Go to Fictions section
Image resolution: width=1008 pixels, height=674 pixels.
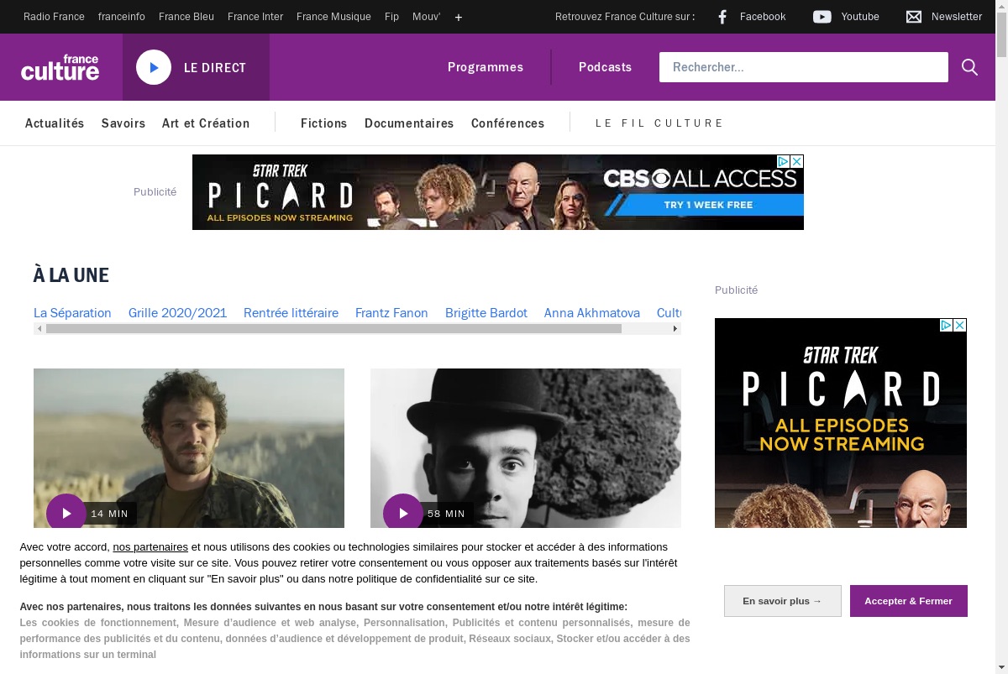click(323, 123)
